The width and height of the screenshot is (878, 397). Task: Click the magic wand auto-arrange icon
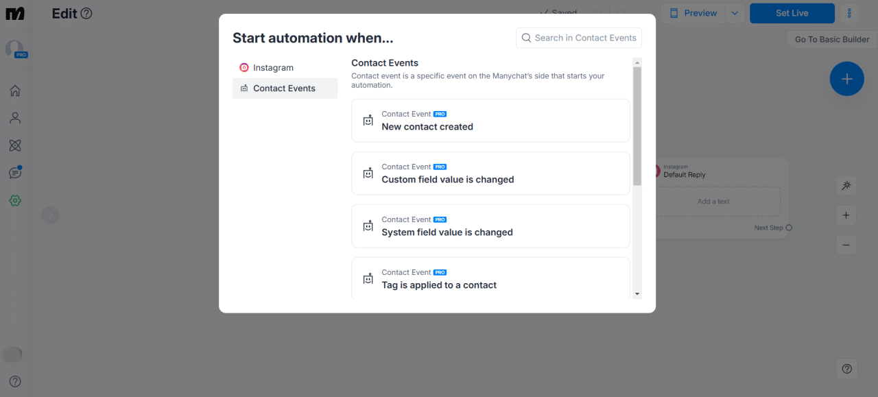(846, 186)
